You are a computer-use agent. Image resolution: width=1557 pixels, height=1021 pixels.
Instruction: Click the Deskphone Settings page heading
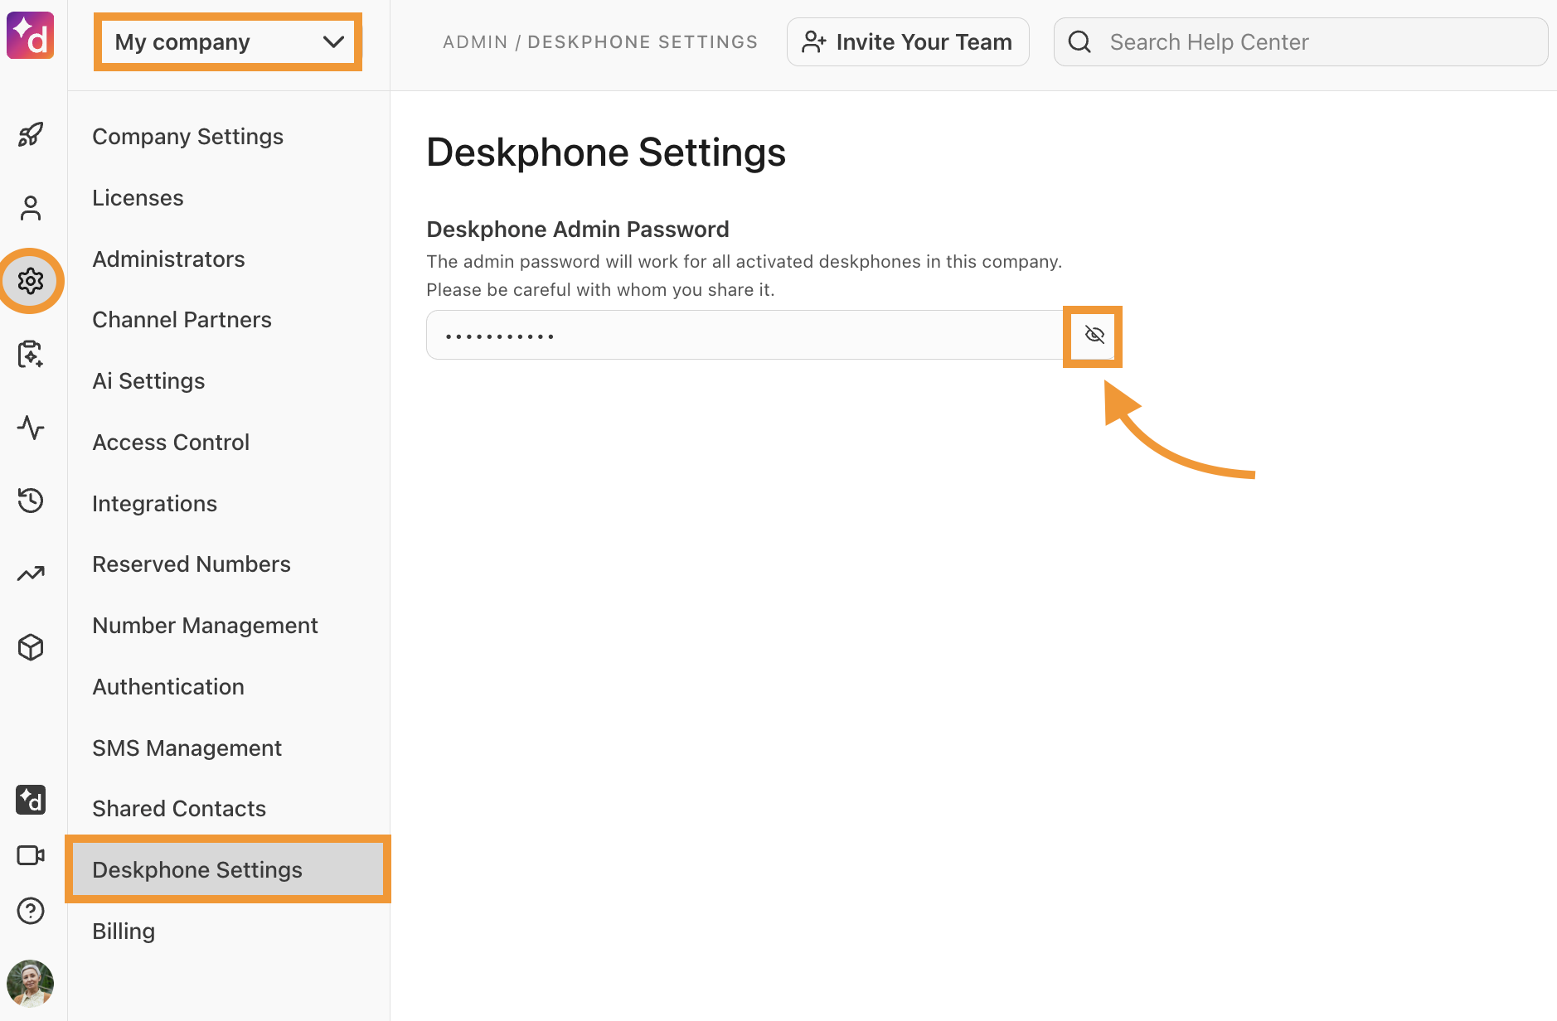click(606, 152)
